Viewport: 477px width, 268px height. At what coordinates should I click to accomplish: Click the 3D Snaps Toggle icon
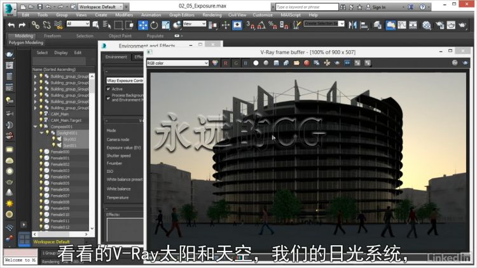[x=250, y=25]
